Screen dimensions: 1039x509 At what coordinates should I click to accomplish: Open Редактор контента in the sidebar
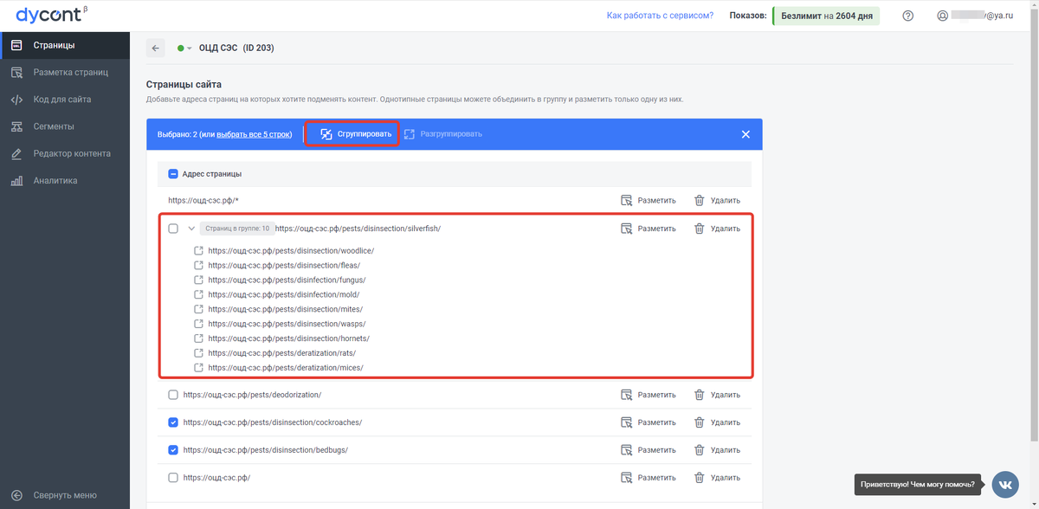click(65, 153)
